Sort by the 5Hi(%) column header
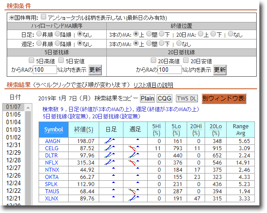 pyautogui.click(x=156, y=130)
